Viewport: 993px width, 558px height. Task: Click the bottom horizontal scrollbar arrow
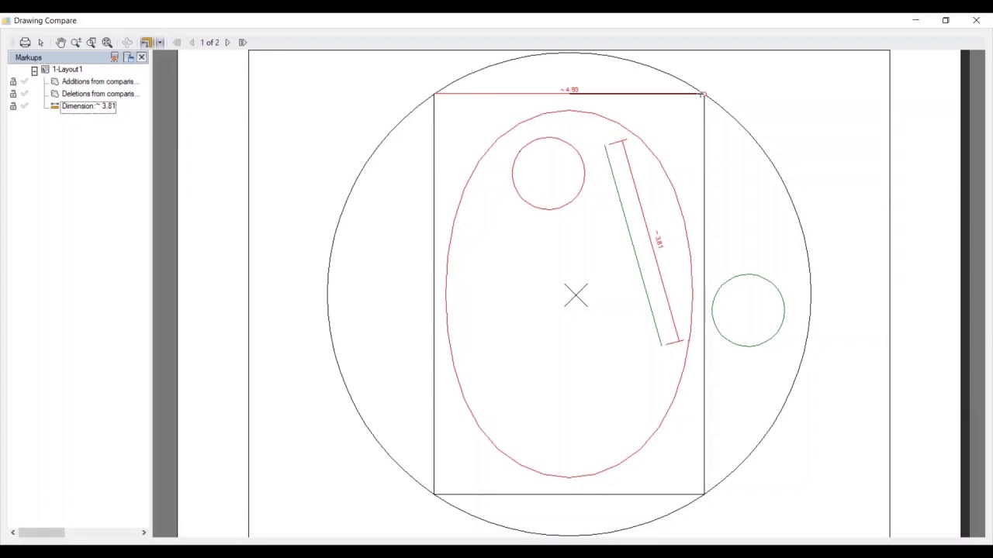click(x=12, y=532)
